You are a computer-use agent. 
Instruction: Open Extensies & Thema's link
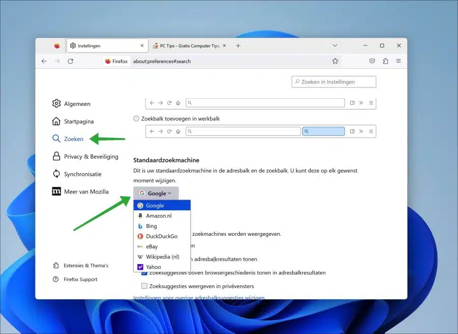coord(80,265)
